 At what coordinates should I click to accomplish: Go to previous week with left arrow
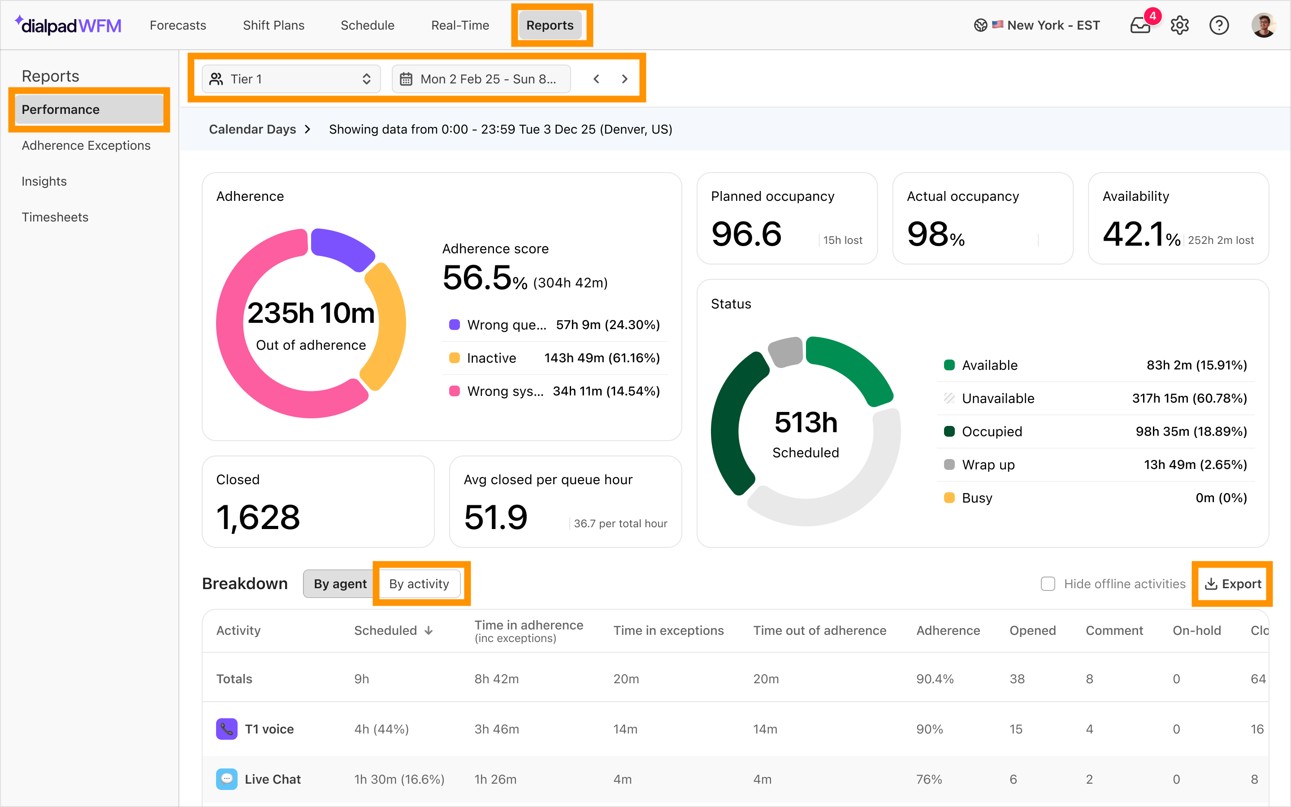(x=597, y=79)
